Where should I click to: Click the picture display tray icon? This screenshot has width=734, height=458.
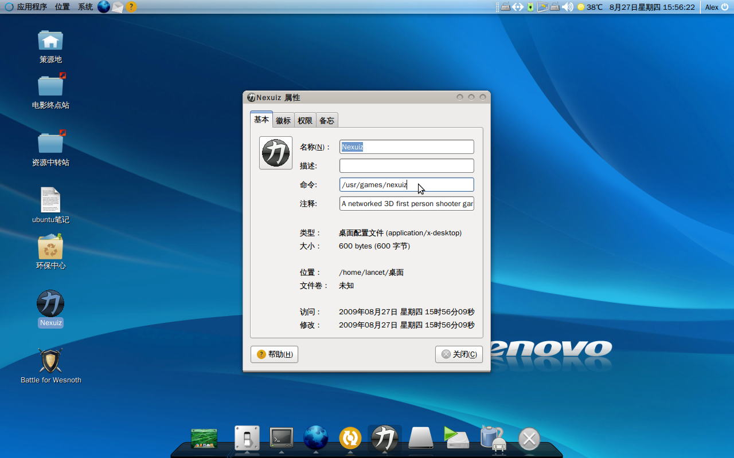[x=542, y=7]
